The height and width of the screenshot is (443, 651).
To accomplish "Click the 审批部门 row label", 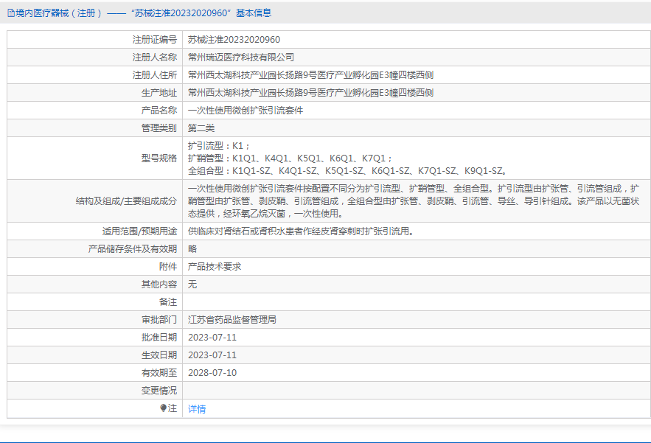I will (x=159, y=320).
